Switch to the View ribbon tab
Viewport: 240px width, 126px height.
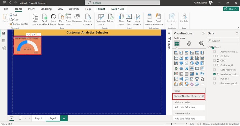60,9
